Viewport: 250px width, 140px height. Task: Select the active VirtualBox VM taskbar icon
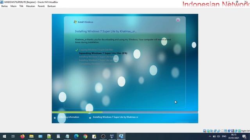(x=121, y=136)
